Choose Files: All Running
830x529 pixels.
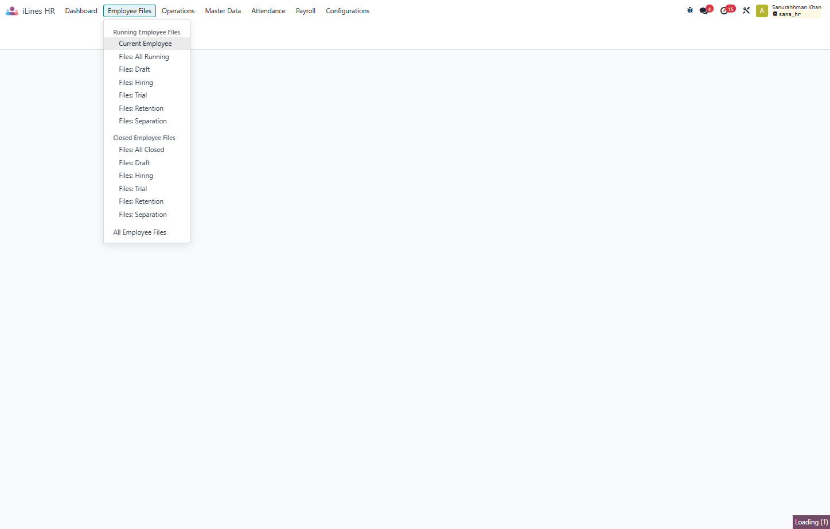coord(147,57)
